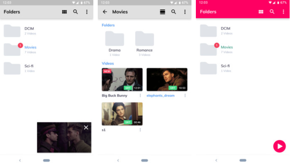Tap the red badge on pink-screen Movies folder
The height and width of the screenshot is (165, 290).
(217, 45)
